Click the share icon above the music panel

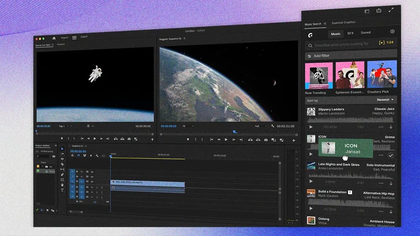tap(379, 11)
